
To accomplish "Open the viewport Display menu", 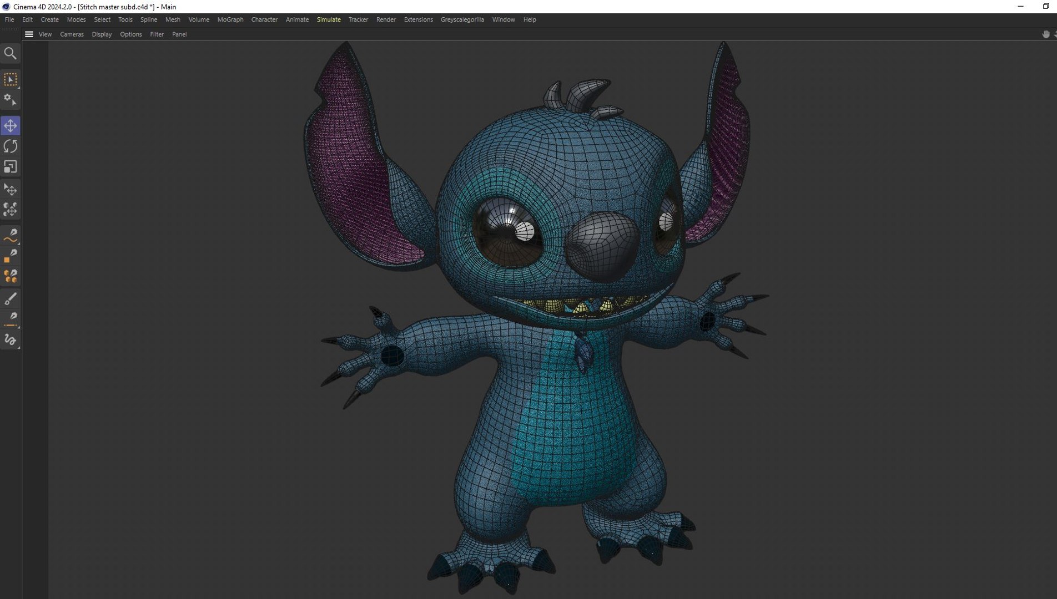I will (102, 34).
